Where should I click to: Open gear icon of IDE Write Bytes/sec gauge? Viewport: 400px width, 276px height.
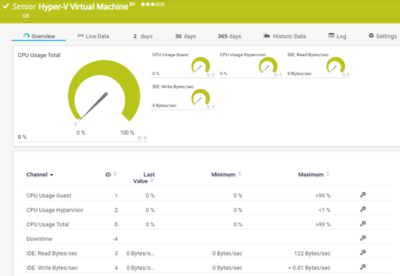[208, 106]
